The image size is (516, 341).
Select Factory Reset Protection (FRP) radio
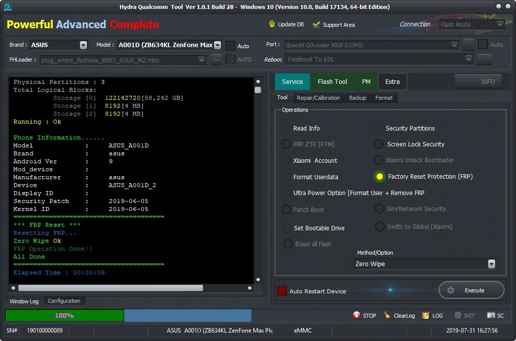tap(379, 177)
